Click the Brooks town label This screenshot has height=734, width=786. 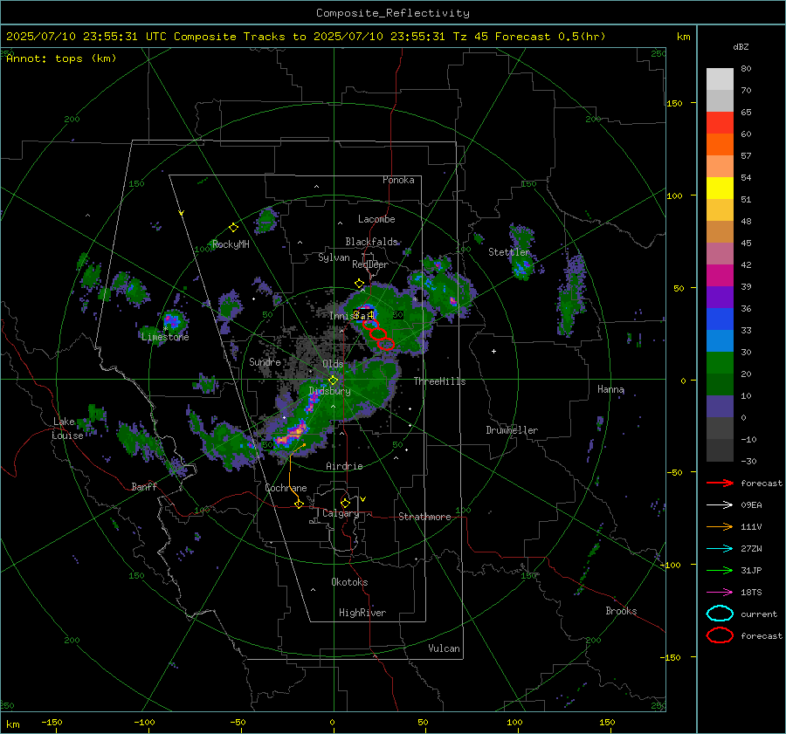(621, 611)
